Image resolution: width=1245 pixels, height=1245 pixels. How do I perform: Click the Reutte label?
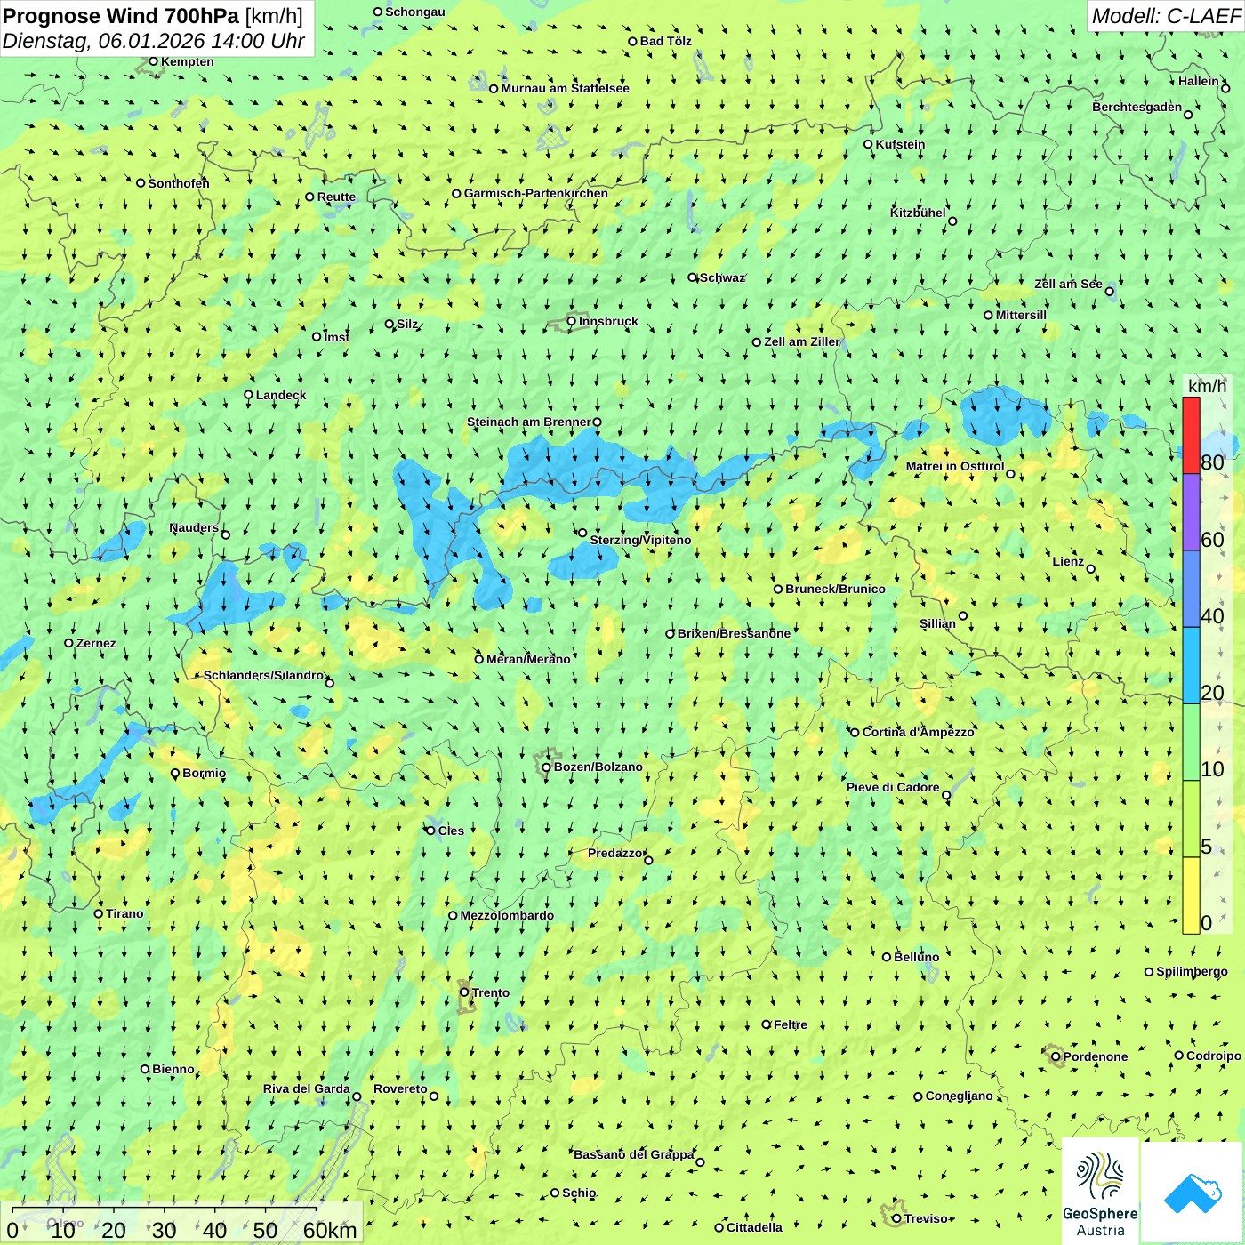point(336,197)
